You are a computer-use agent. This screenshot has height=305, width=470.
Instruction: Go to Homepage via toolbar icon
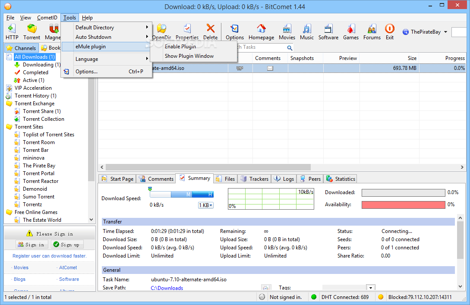[261, 32]
